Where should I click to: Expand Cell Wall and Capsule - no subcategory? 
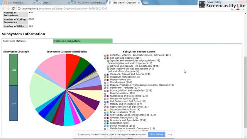point(108,66)
